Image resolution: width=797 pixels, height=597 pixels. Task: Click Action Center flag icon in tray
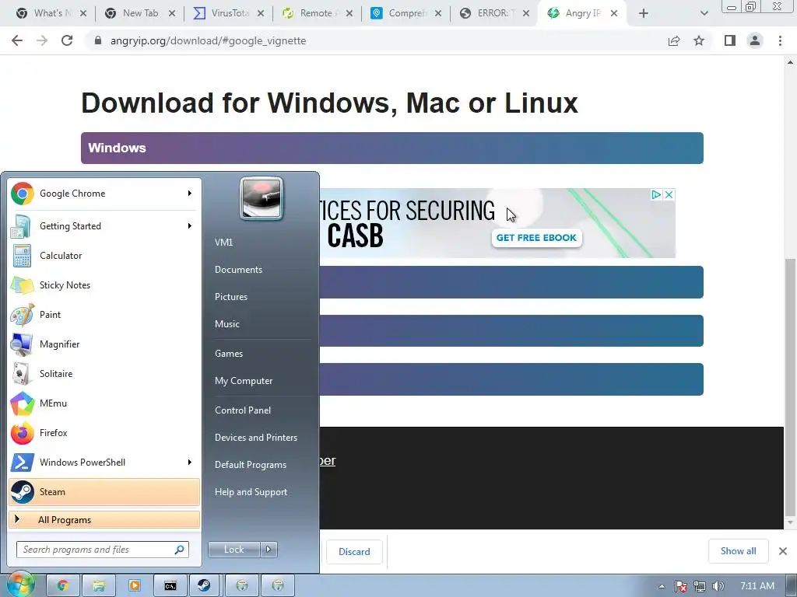pos(680,586)
